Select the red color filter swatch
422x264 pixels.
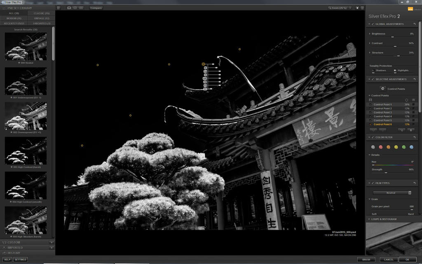[380, 147]
